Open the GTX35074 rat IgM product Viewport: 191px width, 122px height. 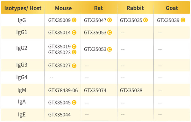(x=95, y=90)
